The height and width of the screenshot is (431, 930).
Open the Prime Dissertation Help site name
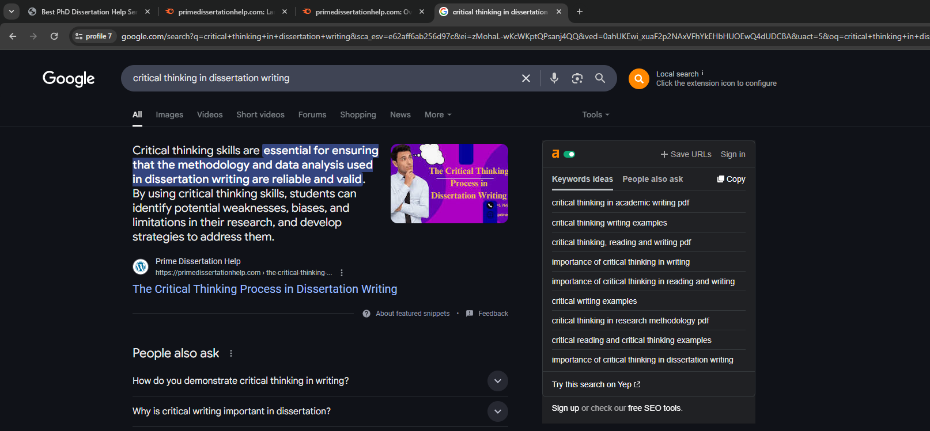pos(198,261)
